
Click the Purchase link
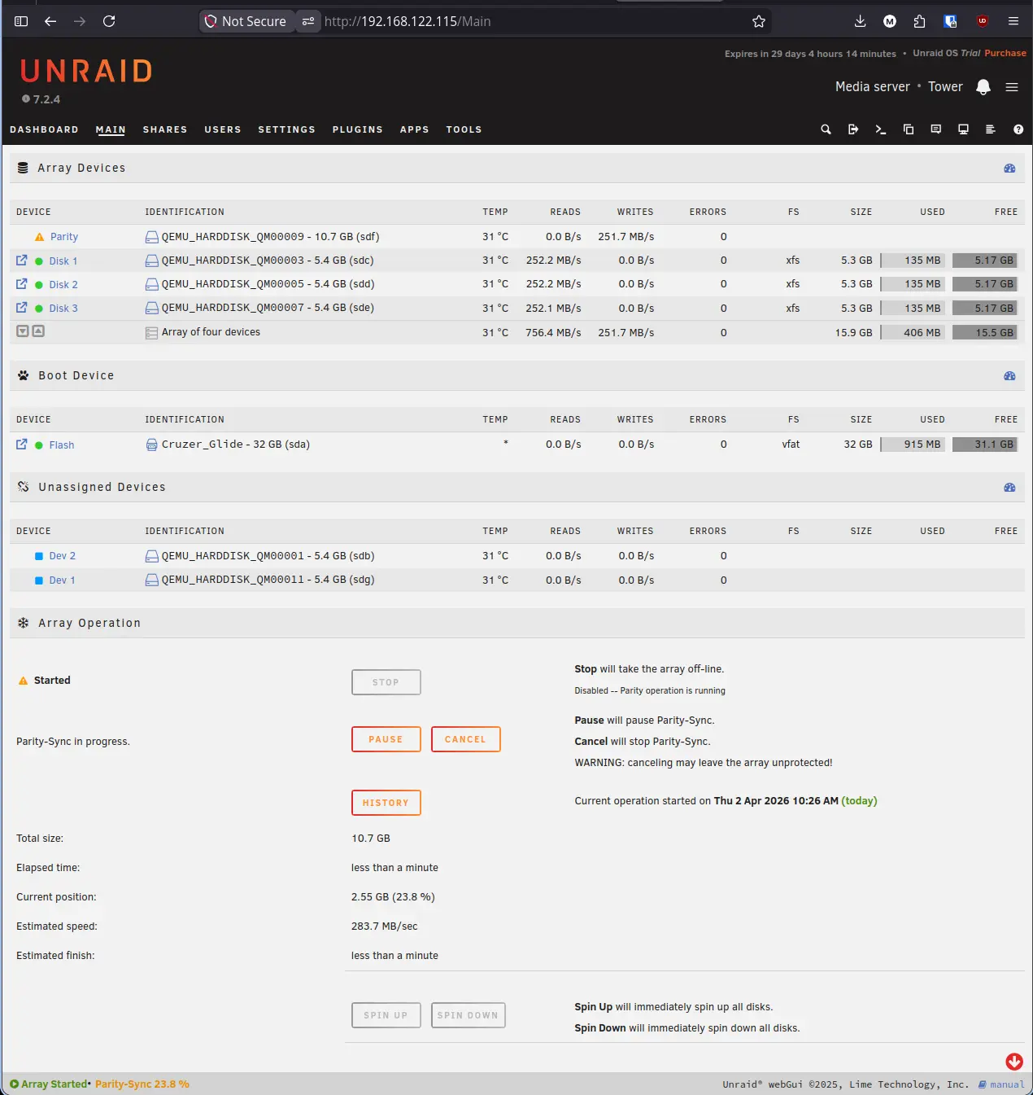click(1005, 53)
